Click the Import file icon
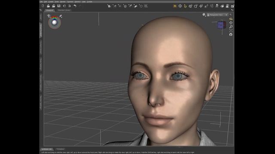 pyautogui.click(x=64, y=6)
